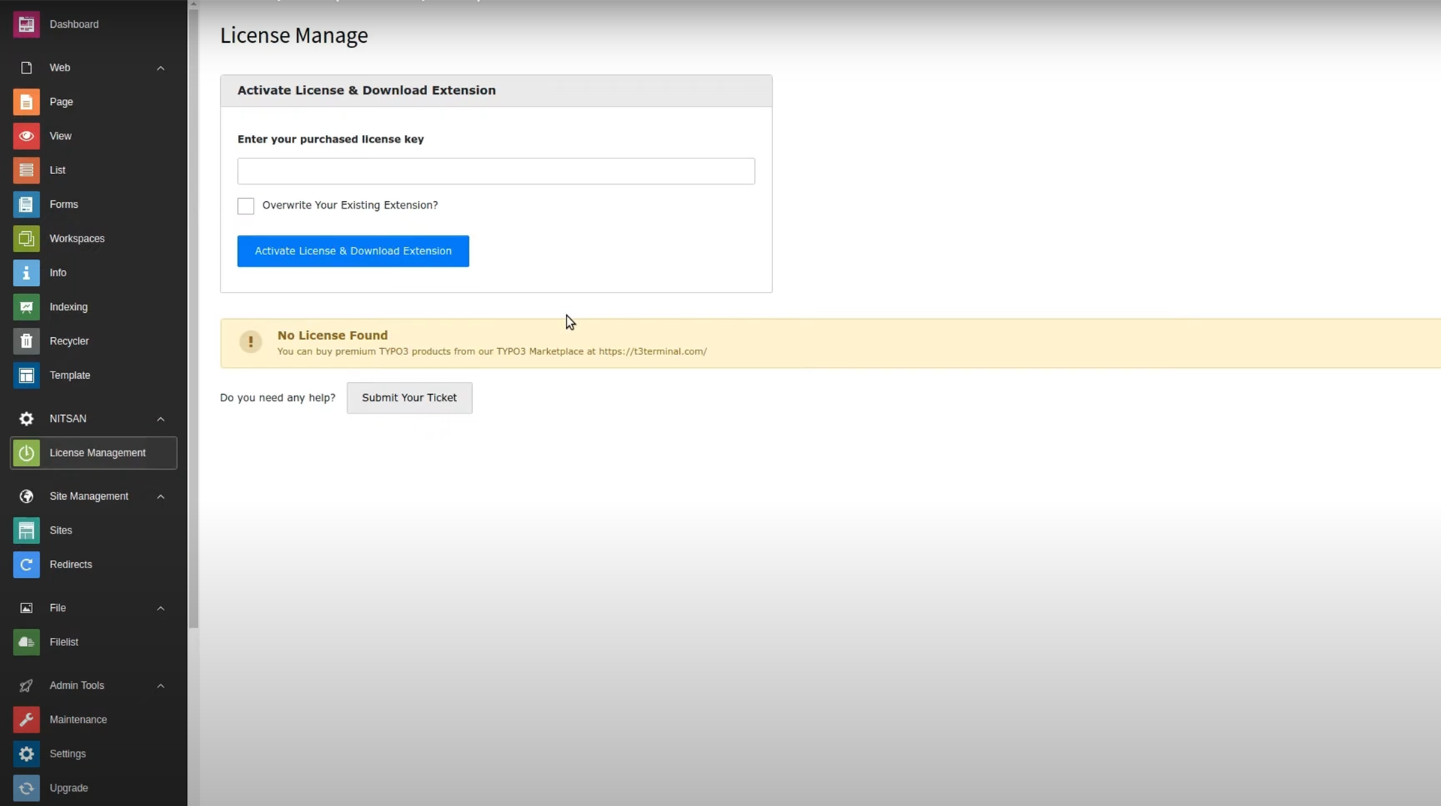Open the Maintenance wrench icon
The image size is (1441, 806).
point(26,720)
